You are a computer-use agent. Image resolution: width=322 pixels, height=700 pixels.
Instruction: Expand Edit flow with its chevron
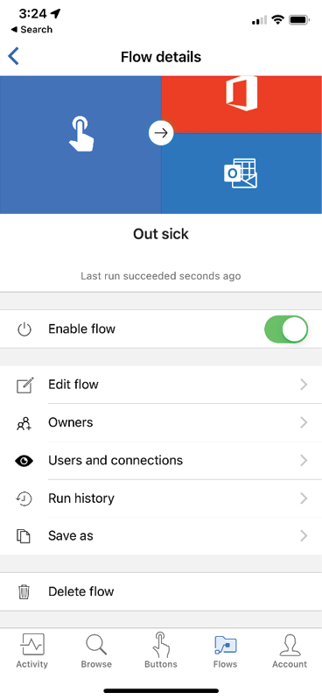[304, 385]
